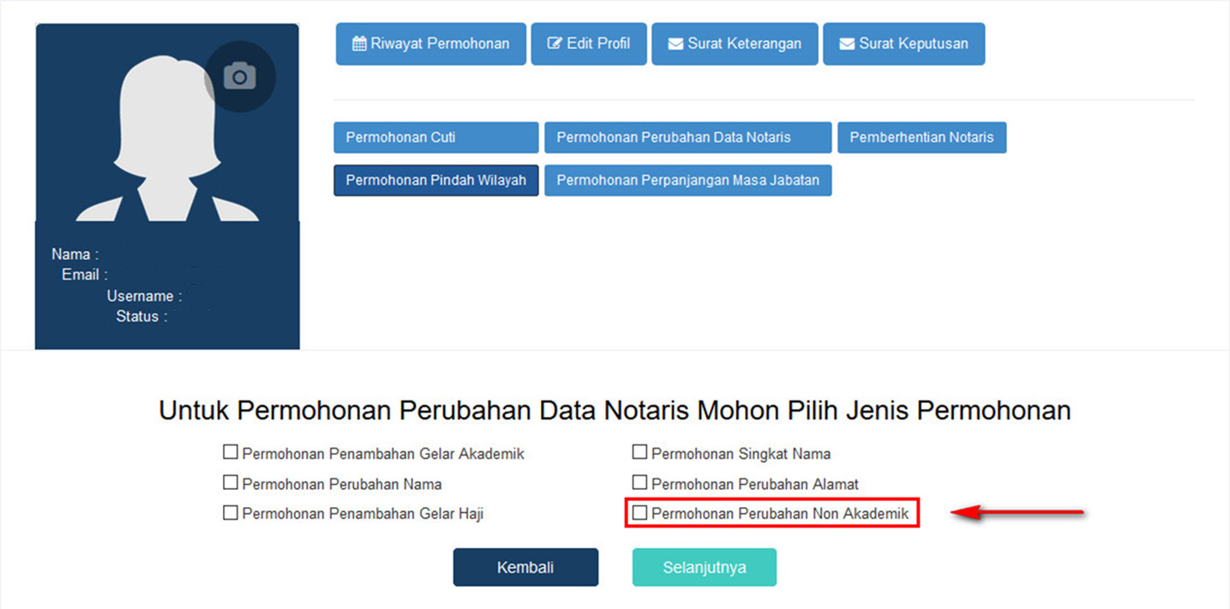1230x609 pixels.
Task: Click the pencil icon on Edit Profil
Action: [555, 44]
